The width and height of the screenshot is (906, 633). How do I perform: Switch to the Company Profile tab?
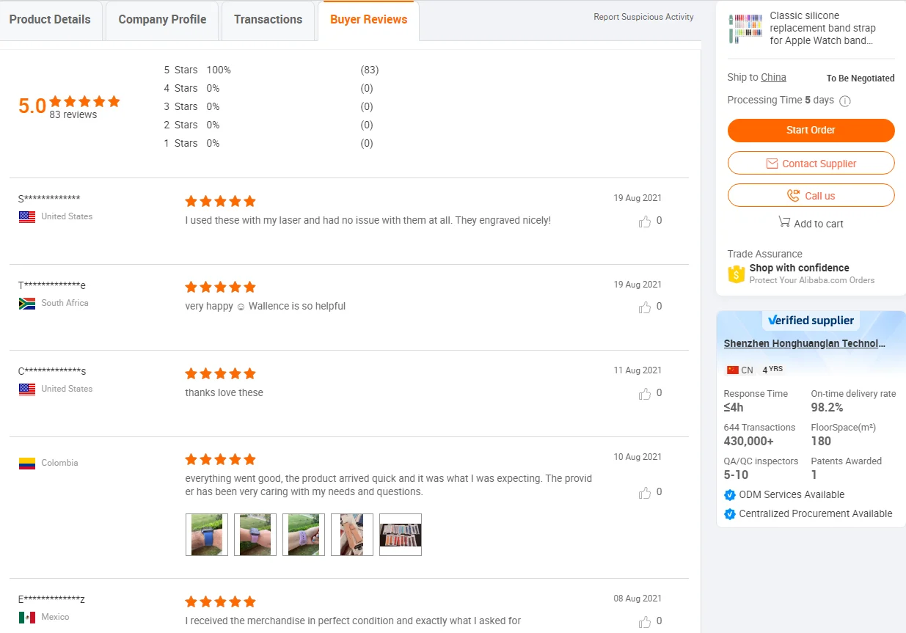pyautogui.click(x=162, y=20)
